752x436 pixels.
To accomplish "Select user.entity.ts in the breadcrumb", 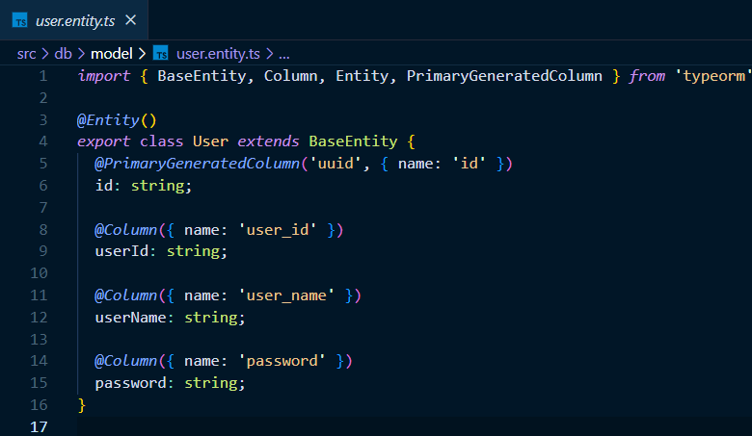I will [218, 54].
